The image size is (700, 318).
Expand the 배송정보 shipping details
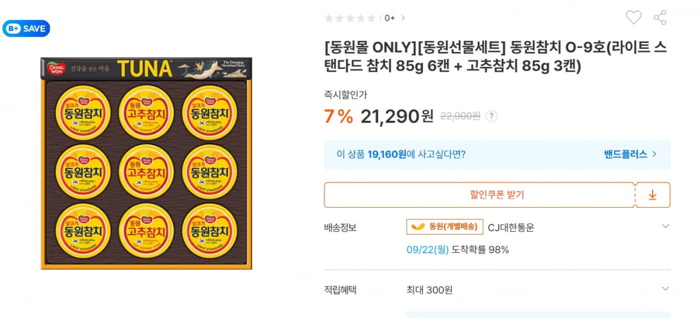[x=666, y=226]
